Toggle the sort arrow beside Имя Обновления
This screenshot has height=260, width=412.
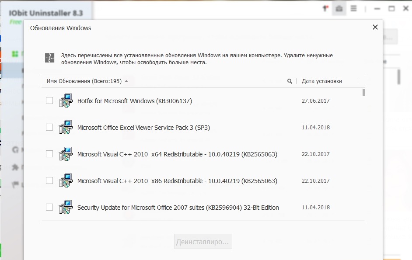point(126,81)
